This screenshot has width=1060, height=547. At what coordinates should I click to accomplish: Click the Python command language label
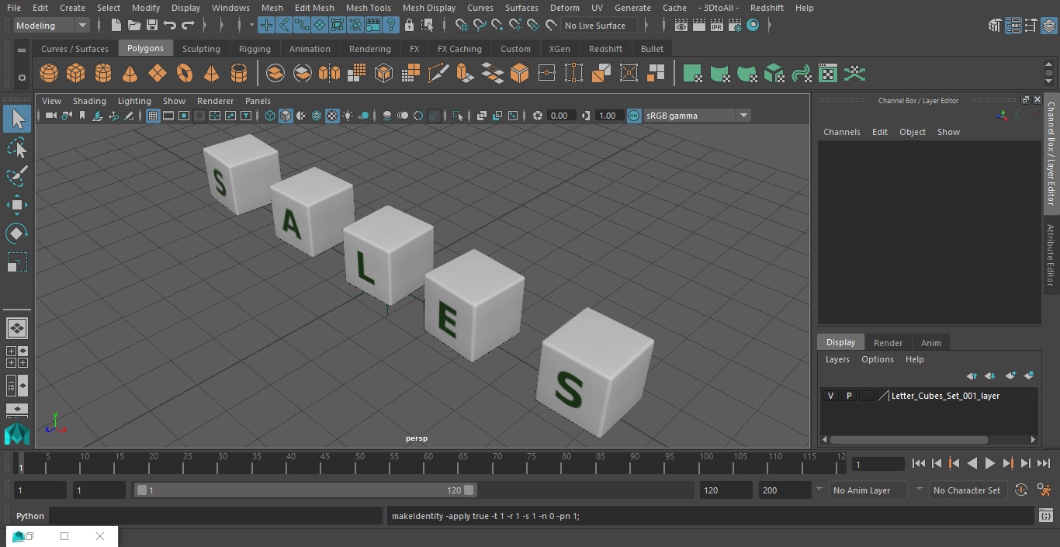[30, 516]
